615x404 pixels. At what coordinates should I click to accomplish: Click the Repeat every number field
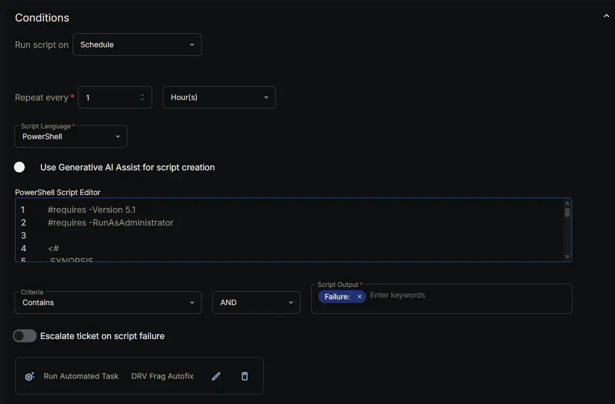click(x=115, y=97)
